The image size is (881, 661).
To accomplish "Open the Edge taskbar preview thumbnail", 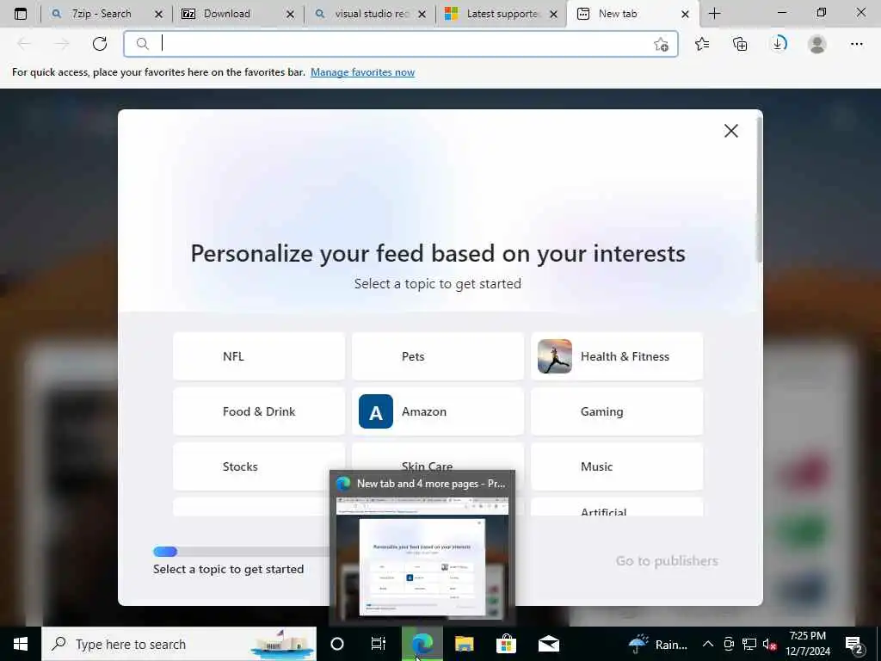I will coord(422,557).
